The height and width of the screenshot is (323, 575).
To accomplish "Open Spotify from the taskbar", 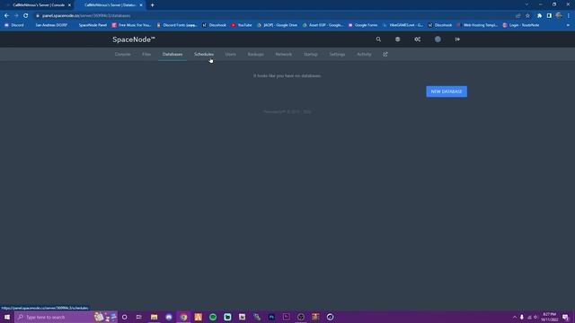I will click(x=213, y=317).
